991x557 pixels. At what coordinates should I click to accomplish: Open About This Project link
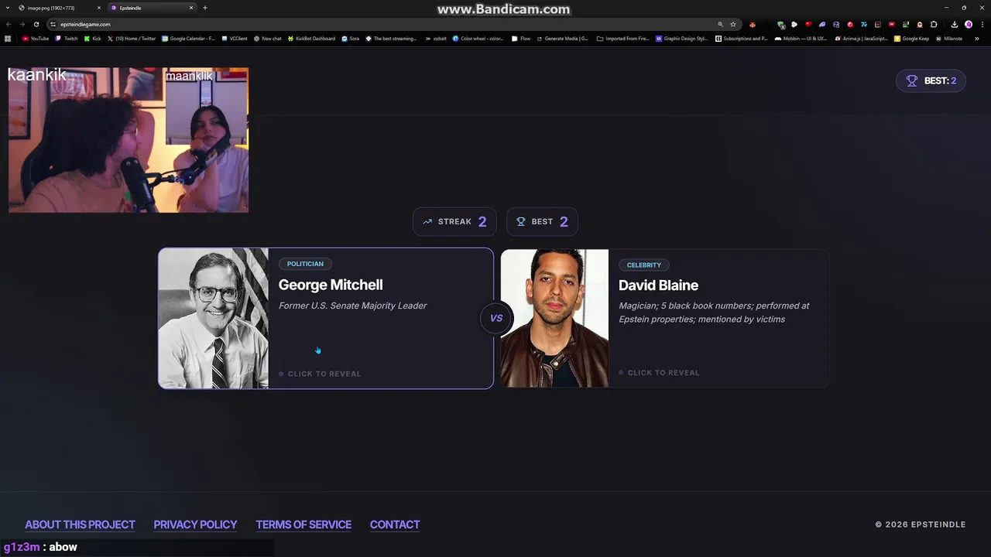80,525
